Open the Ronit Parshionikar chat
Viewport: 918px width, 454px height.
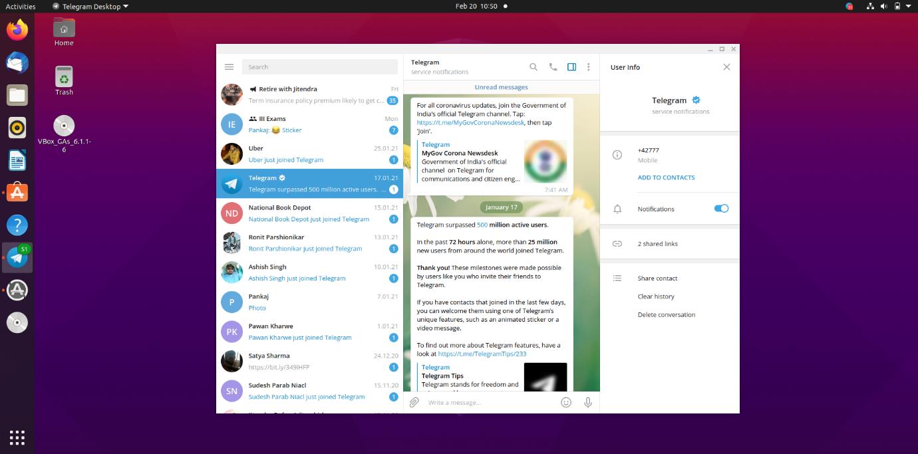[309, 243]
